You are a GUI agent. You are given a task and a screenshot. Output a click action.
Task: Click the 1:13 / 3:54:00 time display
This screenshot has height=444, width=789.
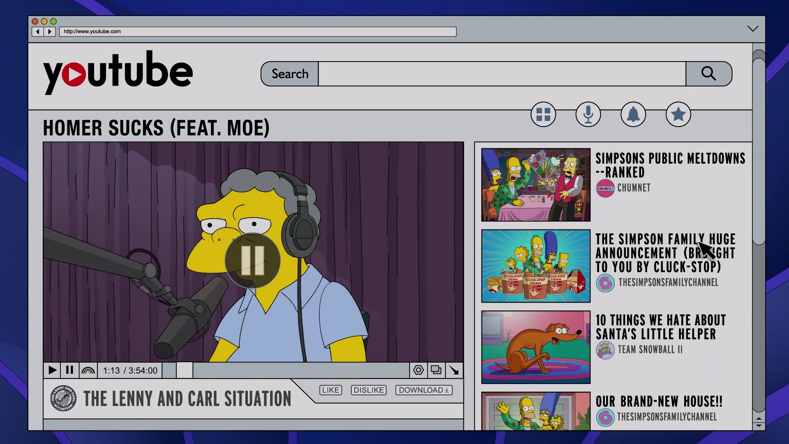click(x=130, y=371)
